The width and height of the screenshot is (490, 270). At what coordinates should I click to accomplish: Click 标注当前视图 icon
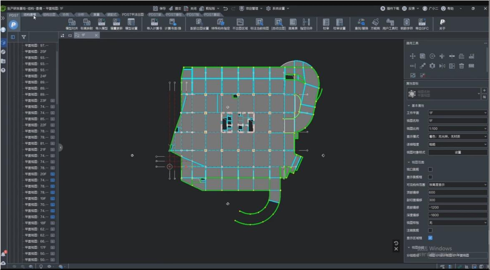259,22
